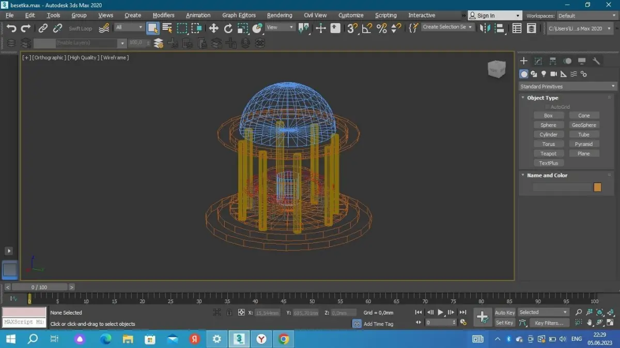Switch to Lights category in Create panel
Viewport: 620px width, 348px height.
point(544,74)
